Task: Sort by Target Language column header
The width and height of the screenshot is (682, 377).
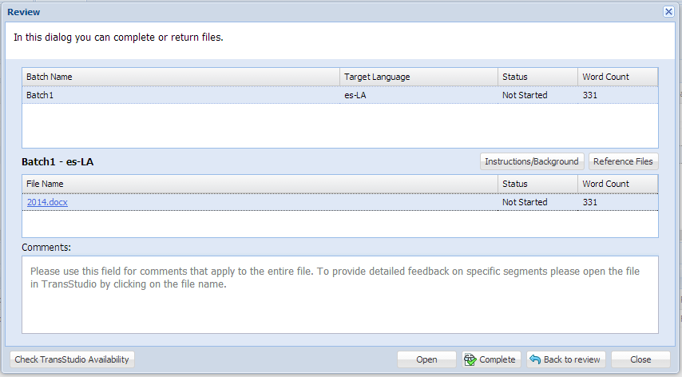Action: pos(418,77)
